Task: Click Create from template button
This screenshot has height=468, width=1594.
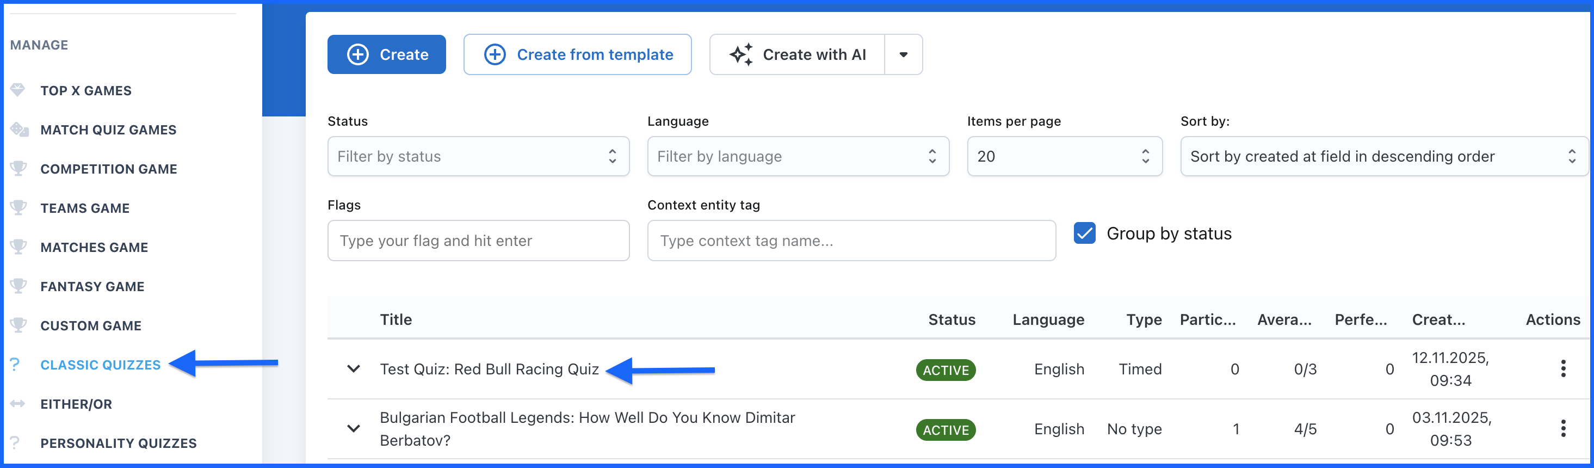Action: point(577,54)
